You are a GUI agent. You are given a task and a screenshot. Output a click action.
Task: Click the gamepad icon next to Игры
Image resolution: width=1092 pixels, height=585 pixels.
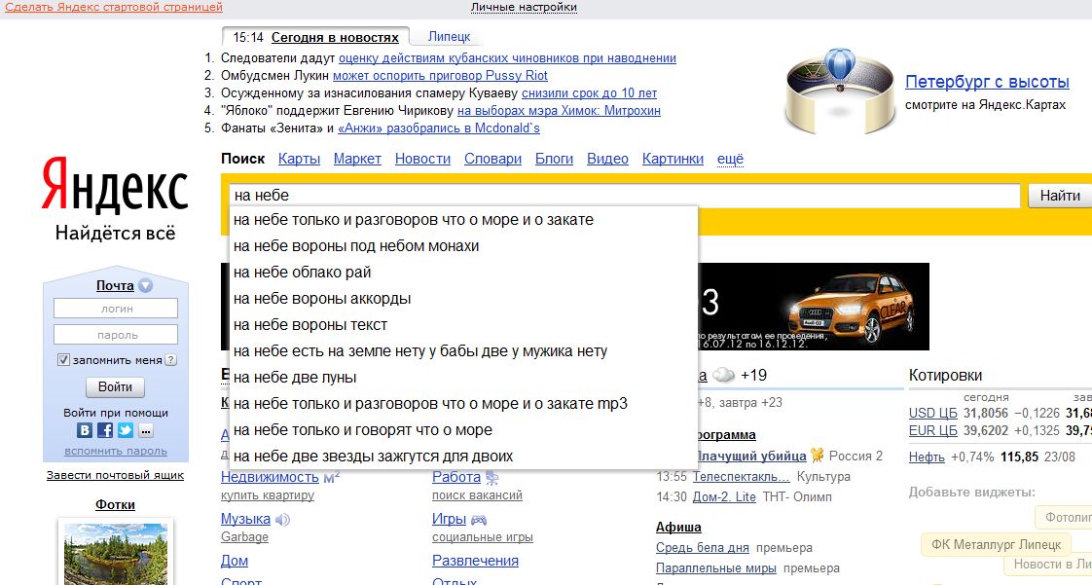(x=479, y=520)
